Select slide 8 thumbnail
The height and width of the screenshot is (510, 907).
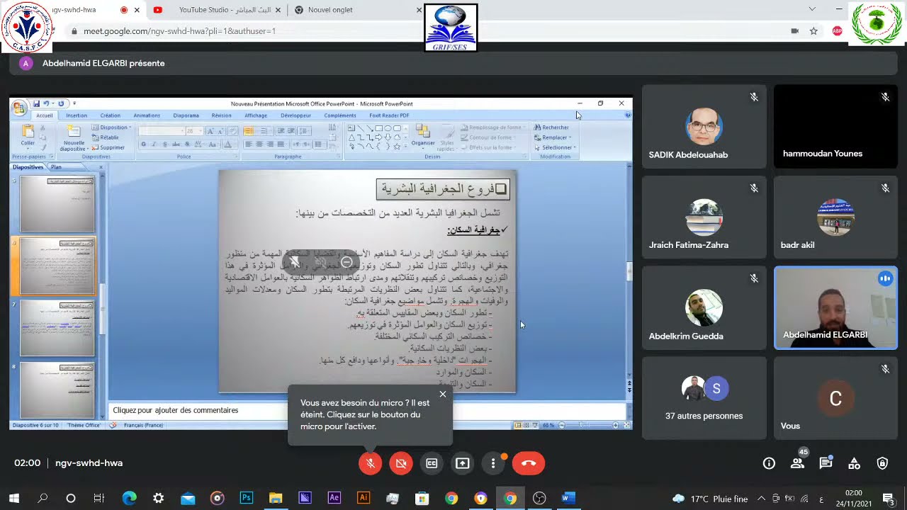[x=57, y=390]
